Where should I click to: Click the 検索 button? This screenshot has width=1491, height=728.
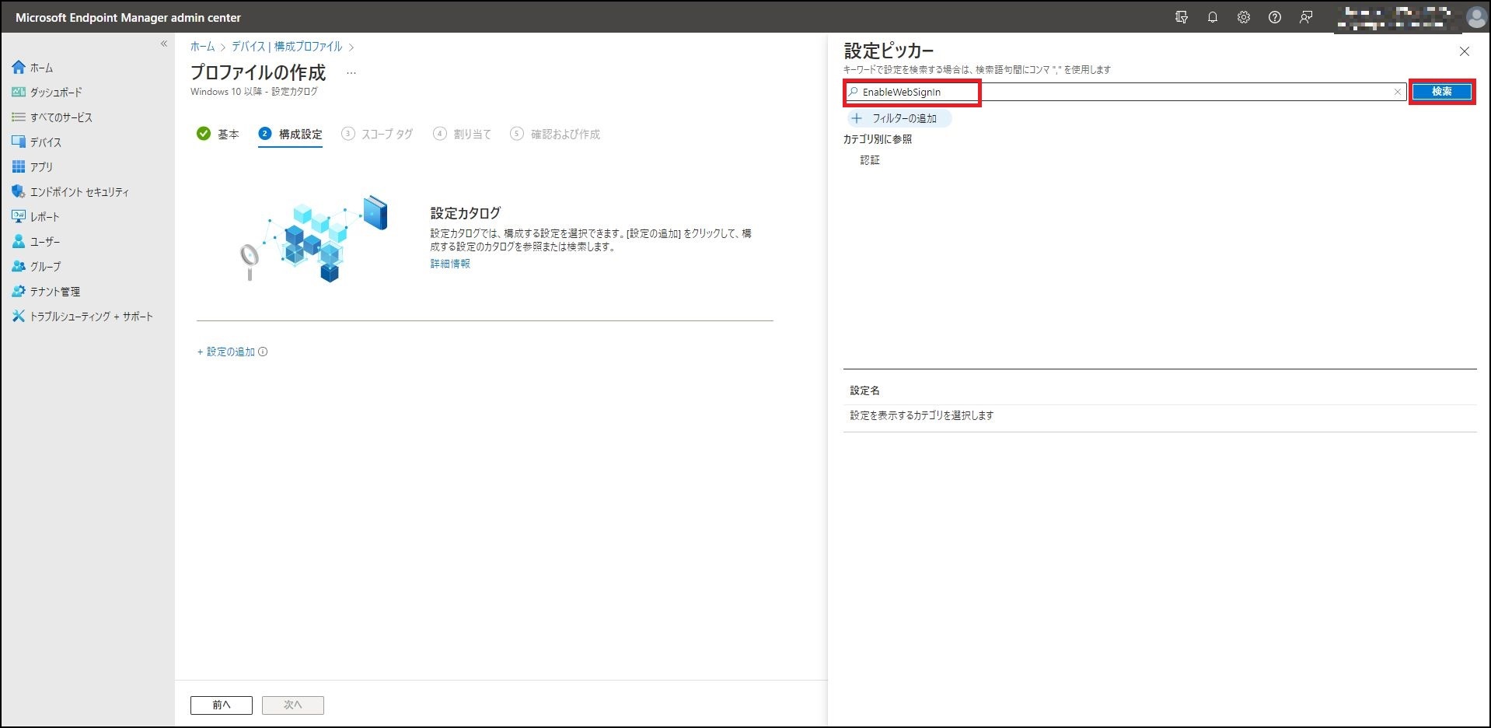pos(1442,92)
